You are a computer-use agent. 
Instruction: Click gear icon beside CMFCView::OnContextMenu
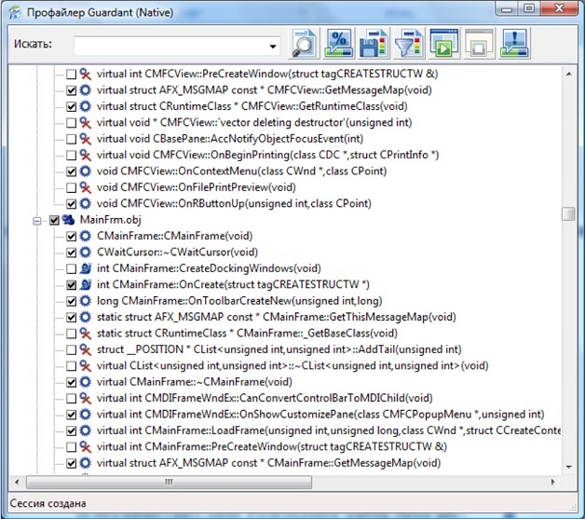pyautogui.click(x=87, y=171)
